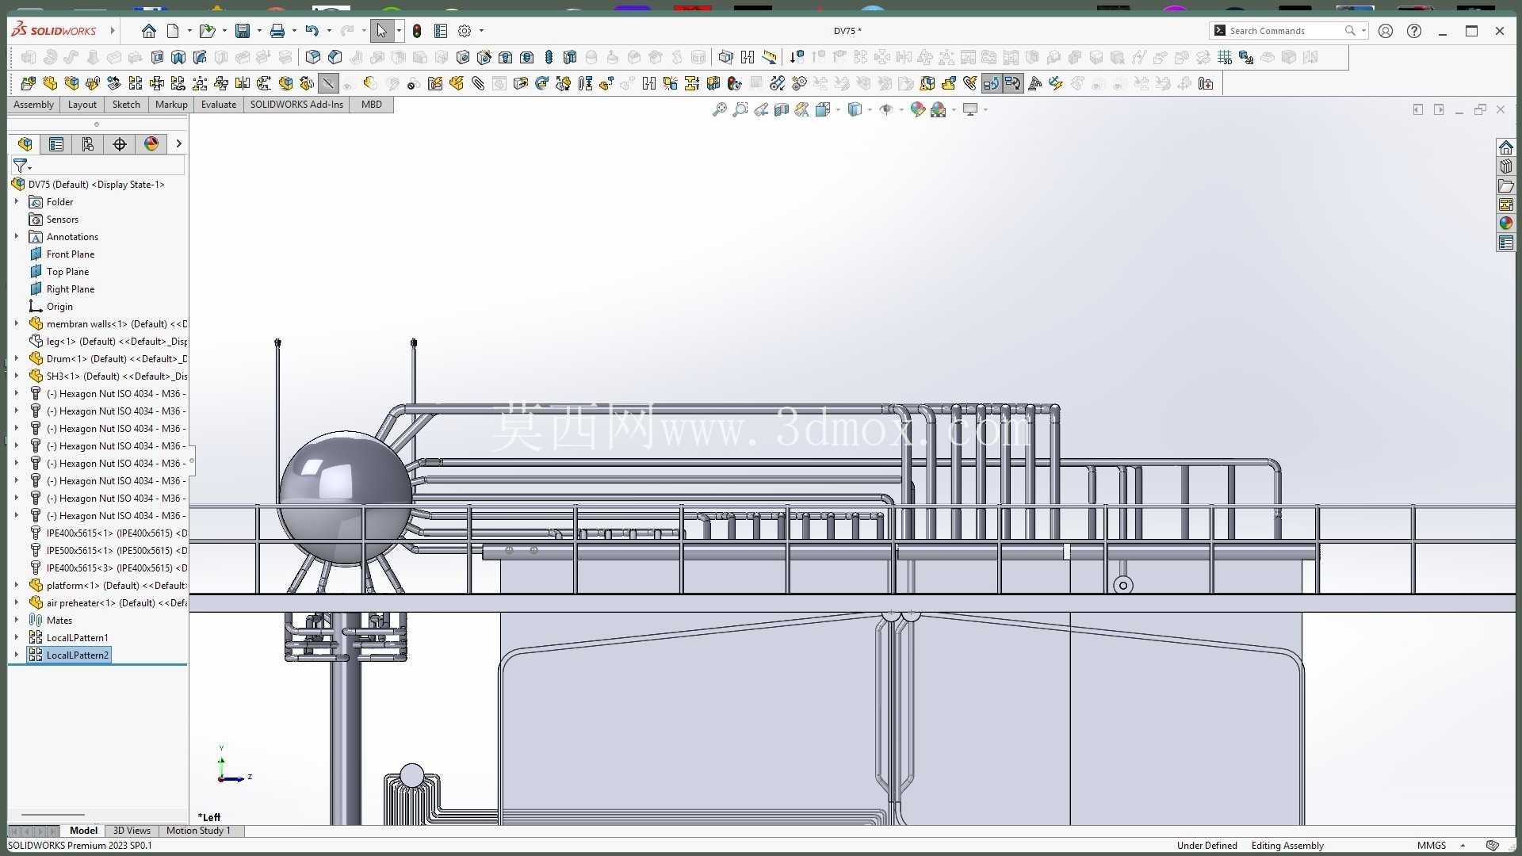
Task: Switch to 3D Views bottom tab
Action: (x=132, y=831)
